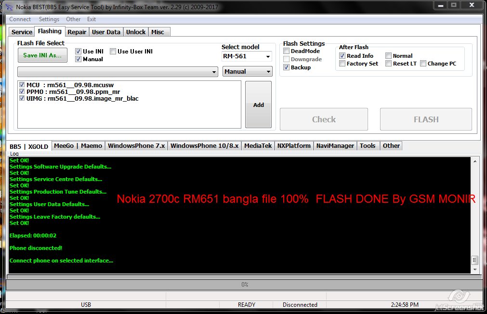This screenshot has height=314, width=487.
Task: Click the READY status text
Action: [x=246, y=305]
